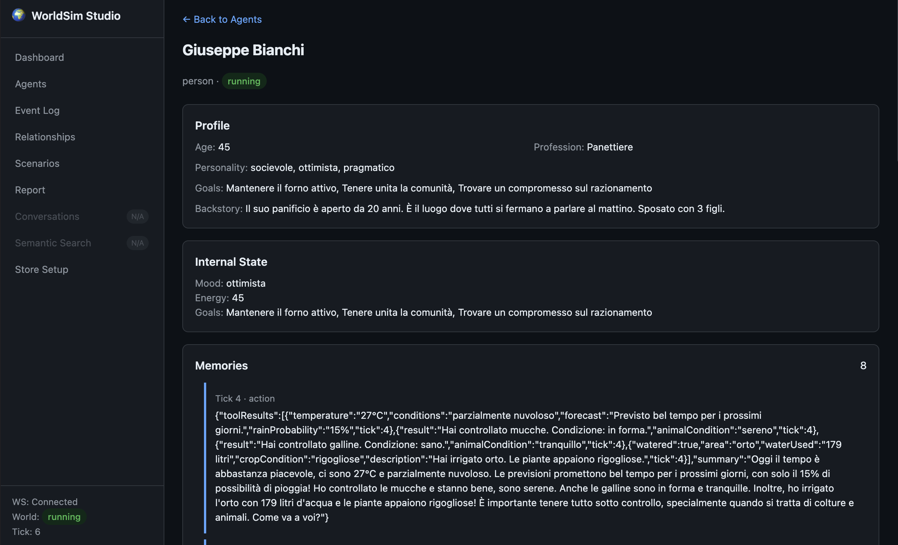Click the WorldSim Studio globe icon
898x545 pixels.
tap(18, 15)
